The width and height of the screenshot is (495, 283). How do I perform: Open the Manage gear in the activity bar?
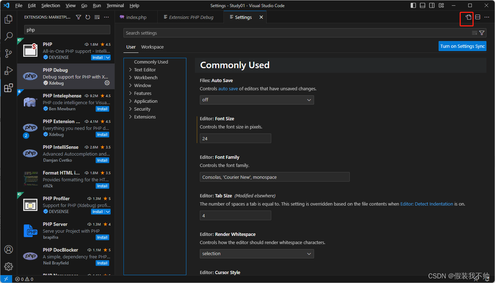[x=9, y=267]
